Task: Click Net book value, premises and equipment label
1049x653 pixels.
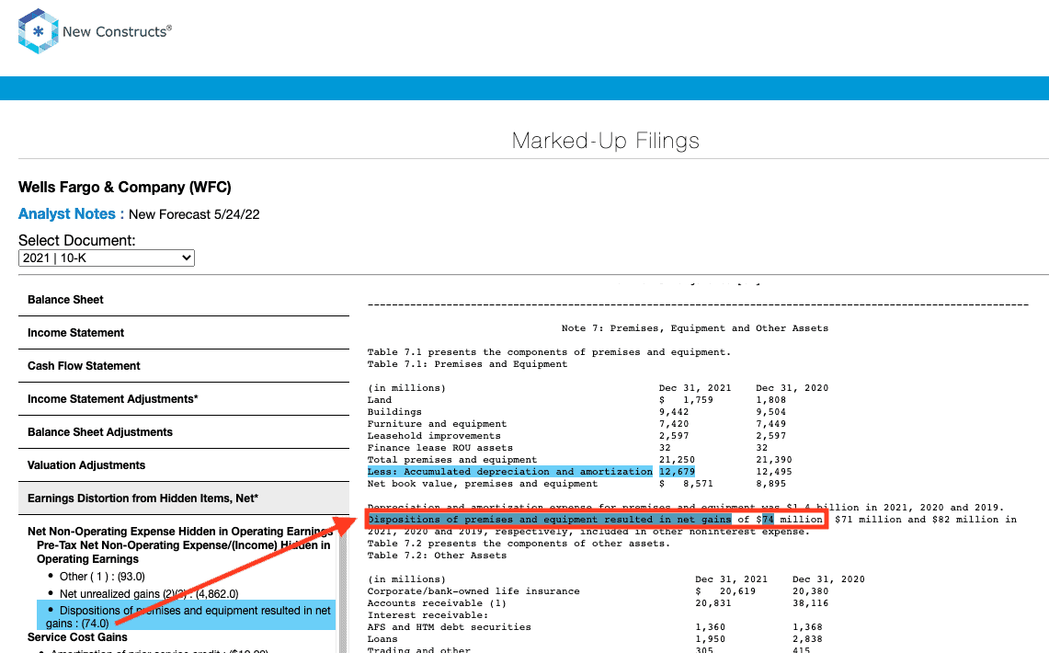Action: (x=483, y=484)
